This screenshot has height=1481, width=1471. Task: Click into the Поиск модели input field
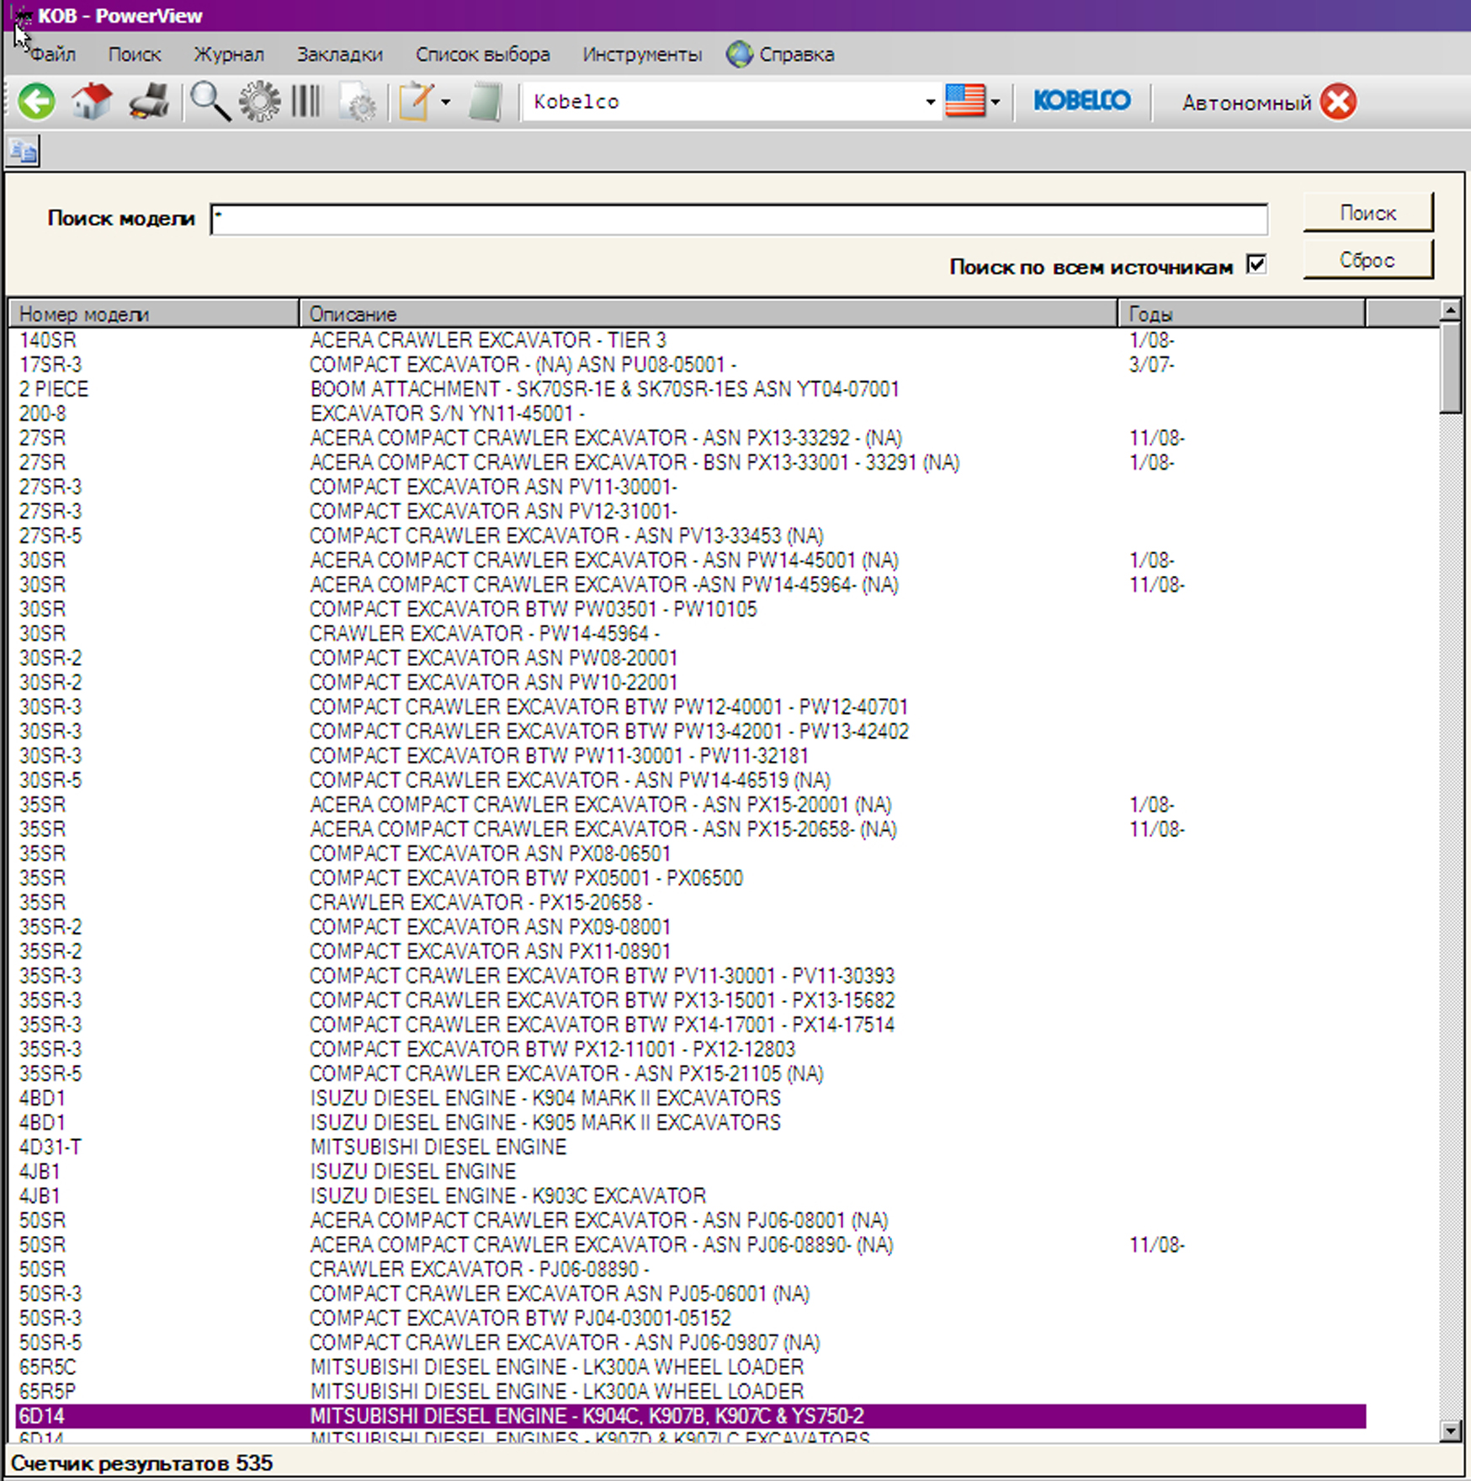click(x=739, y=220)
